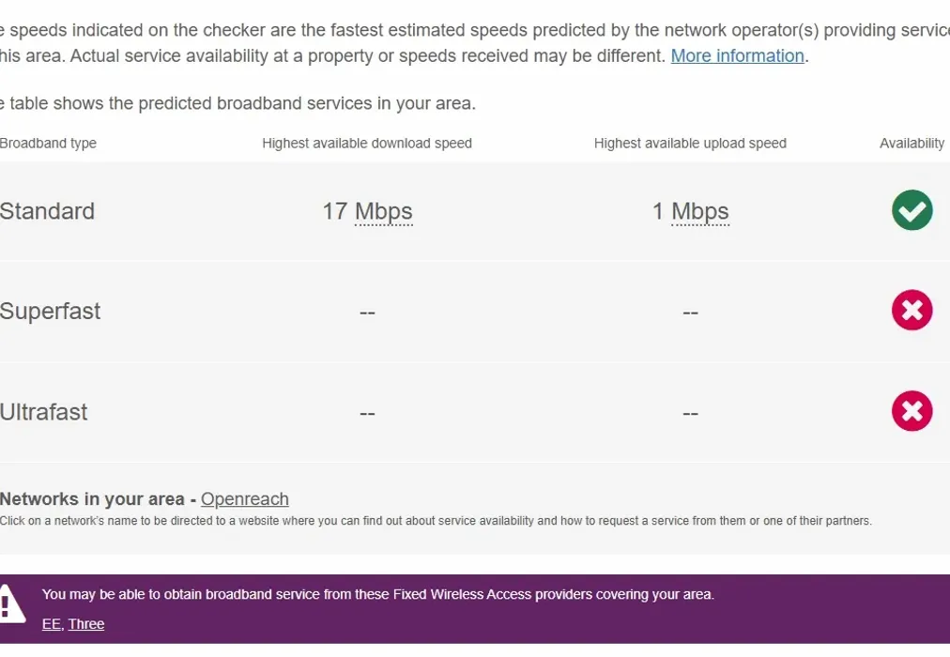Click the red cross icon for Superfast
Viewport: 950px width, 657px height.
point(912,311)
